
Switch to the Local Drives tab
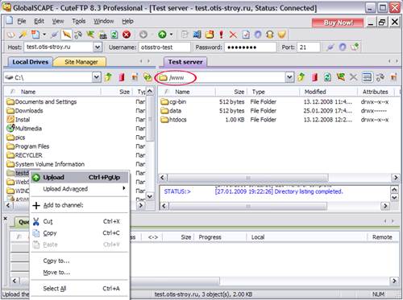pos(30,62)
